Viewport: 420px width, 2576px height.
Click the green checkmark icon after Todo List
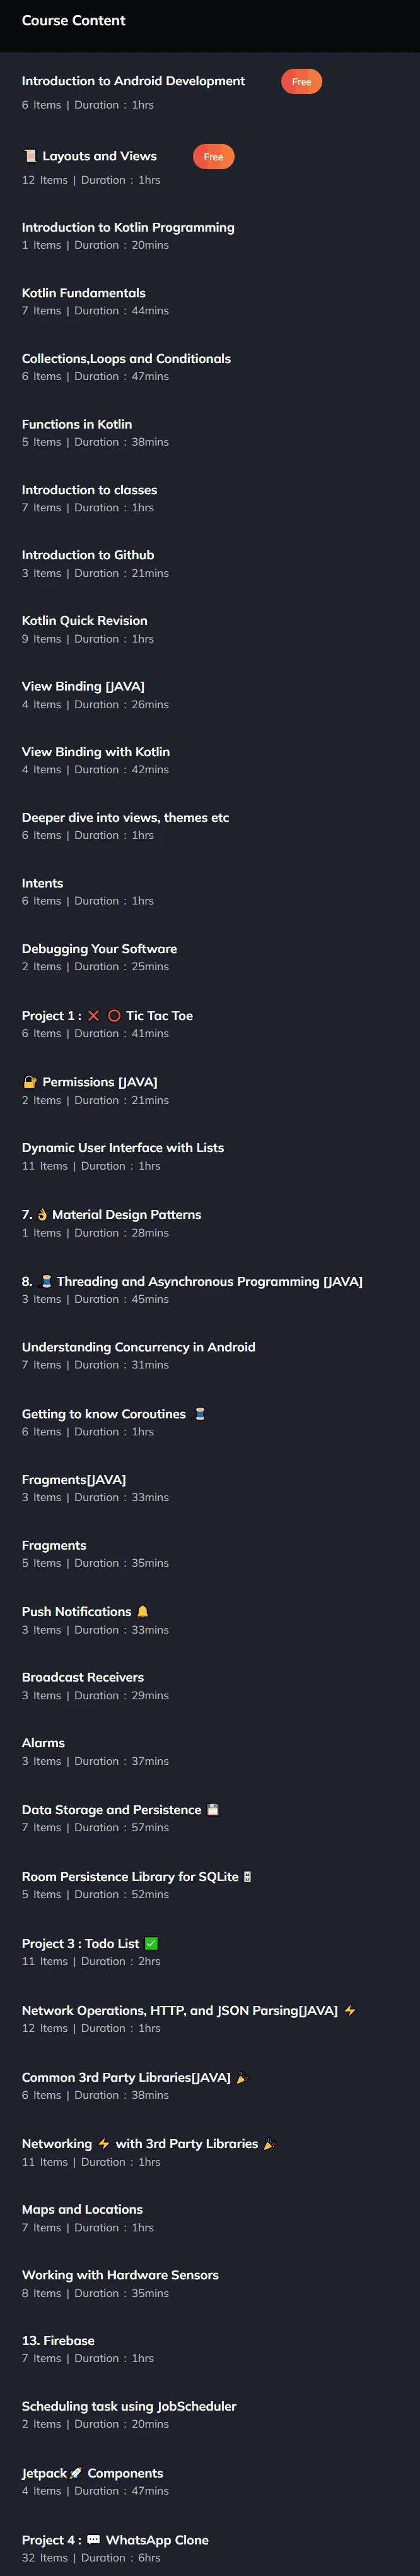pos(151,1943)
